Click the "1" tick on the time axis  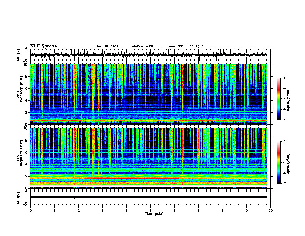pyautogui.click(x=54, y=211)
